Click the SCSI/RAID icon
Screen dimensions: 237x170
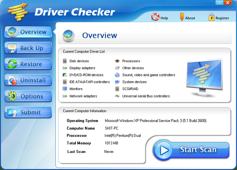pos(117,89)
